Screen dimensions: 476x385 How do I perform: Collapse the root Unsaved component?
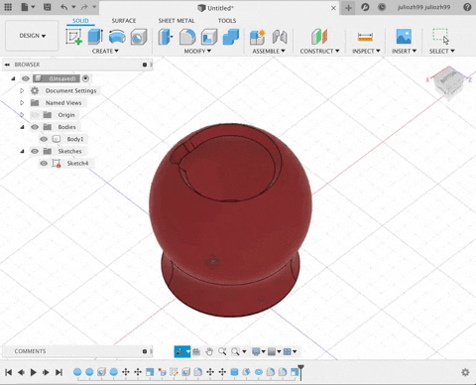point(13,78)
